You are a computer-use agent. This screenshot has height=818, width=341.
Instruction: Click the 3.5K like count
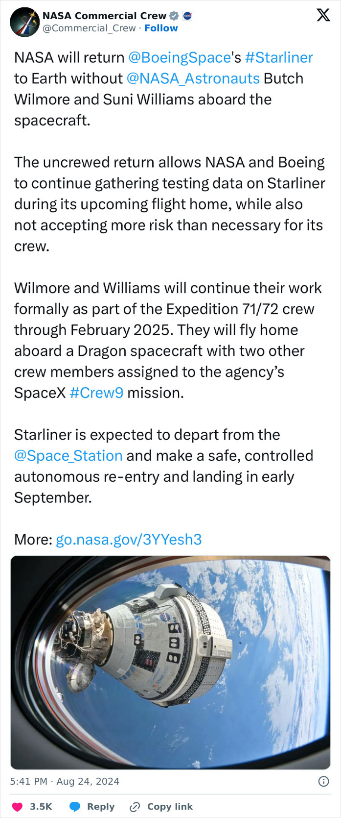pos(42,807)
